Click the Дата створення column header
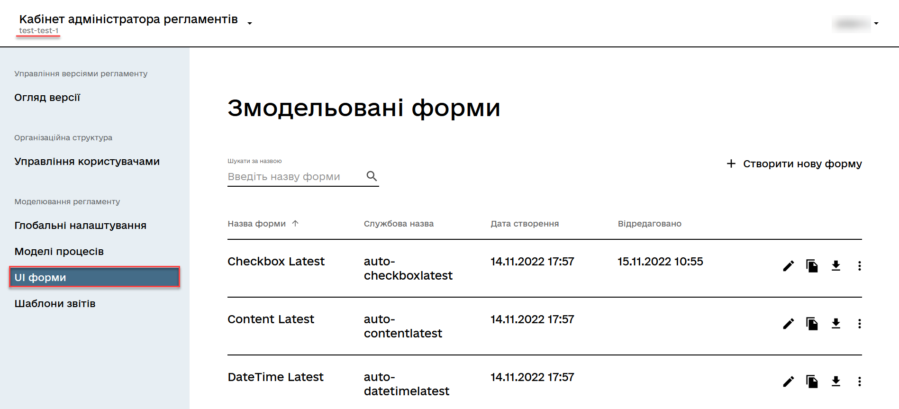The width and height of the screenshot is (899, 409). coord(525,224)
